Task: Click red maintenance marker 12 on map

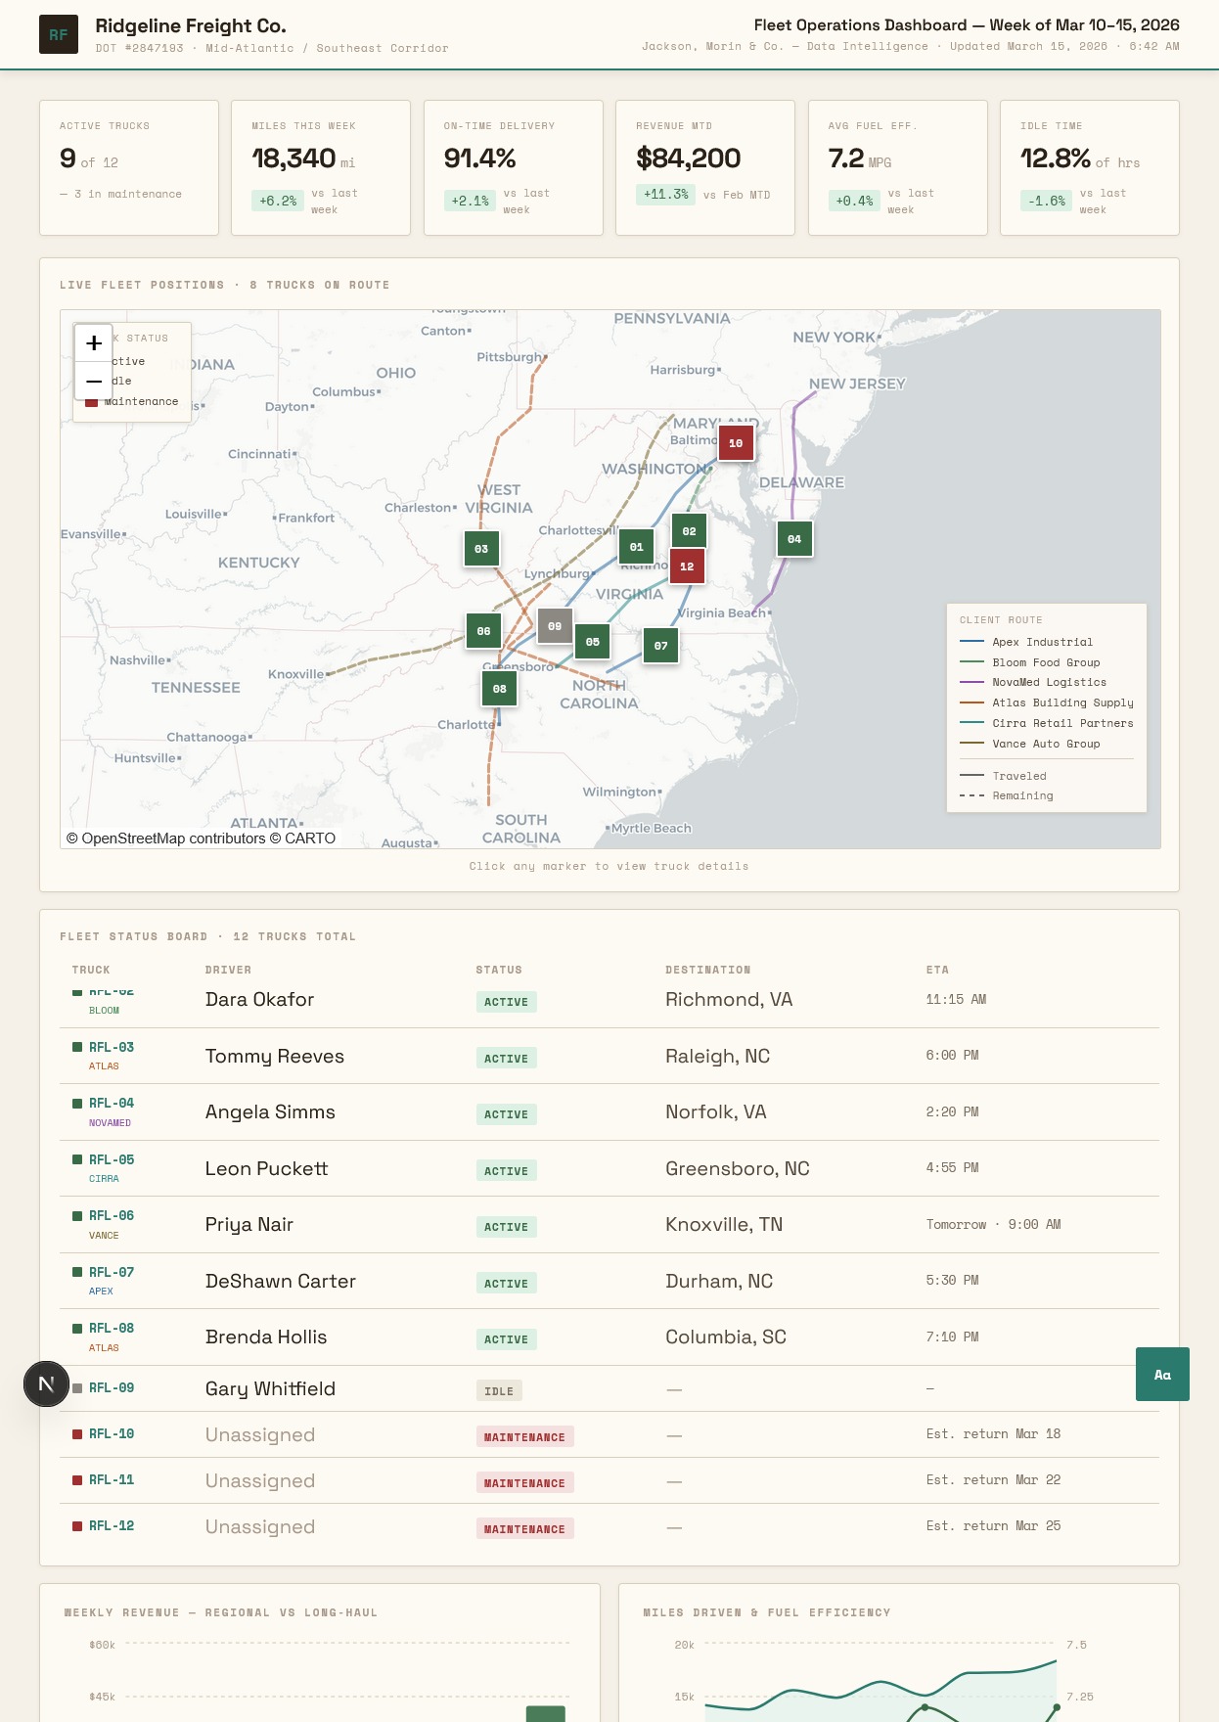Action: [x=687, y=566]
